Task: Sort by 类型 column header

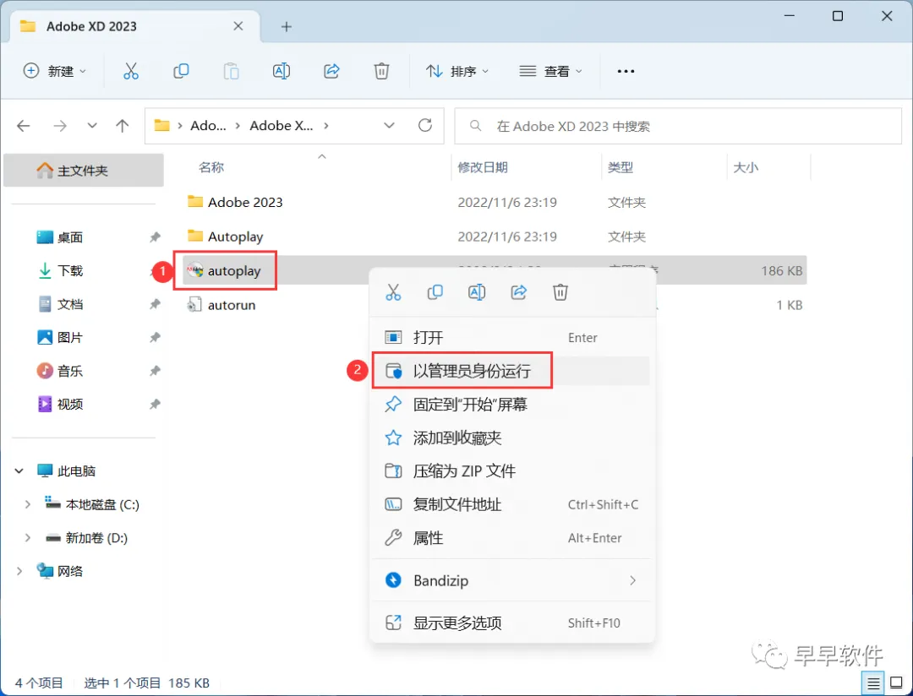Action: point(621,167)
